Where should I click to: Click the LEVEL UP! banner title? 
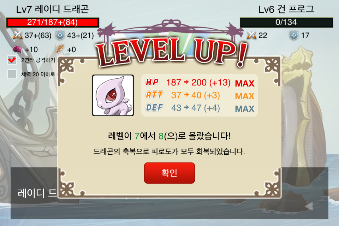point(172,52)
